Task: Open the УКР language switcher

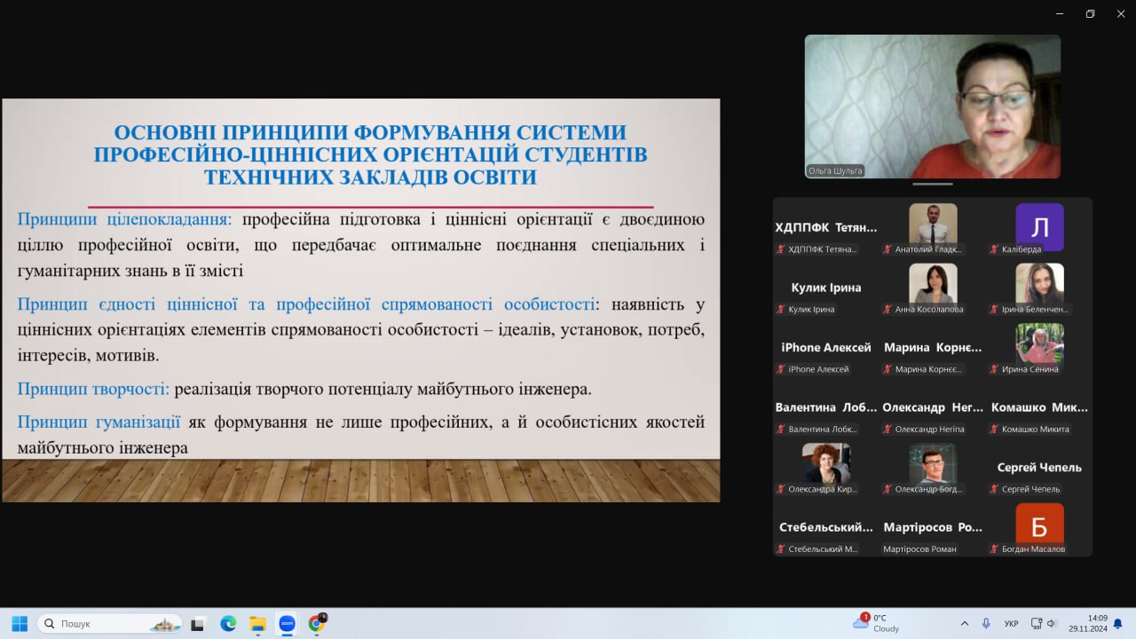Action: [1011, 623]
